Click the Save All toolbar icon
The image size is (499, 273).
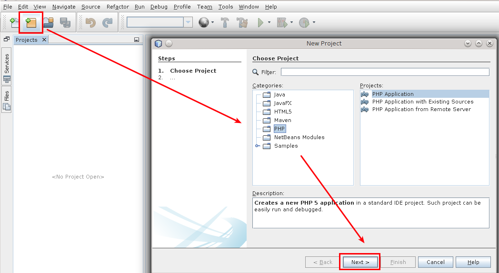pos(65,22)
